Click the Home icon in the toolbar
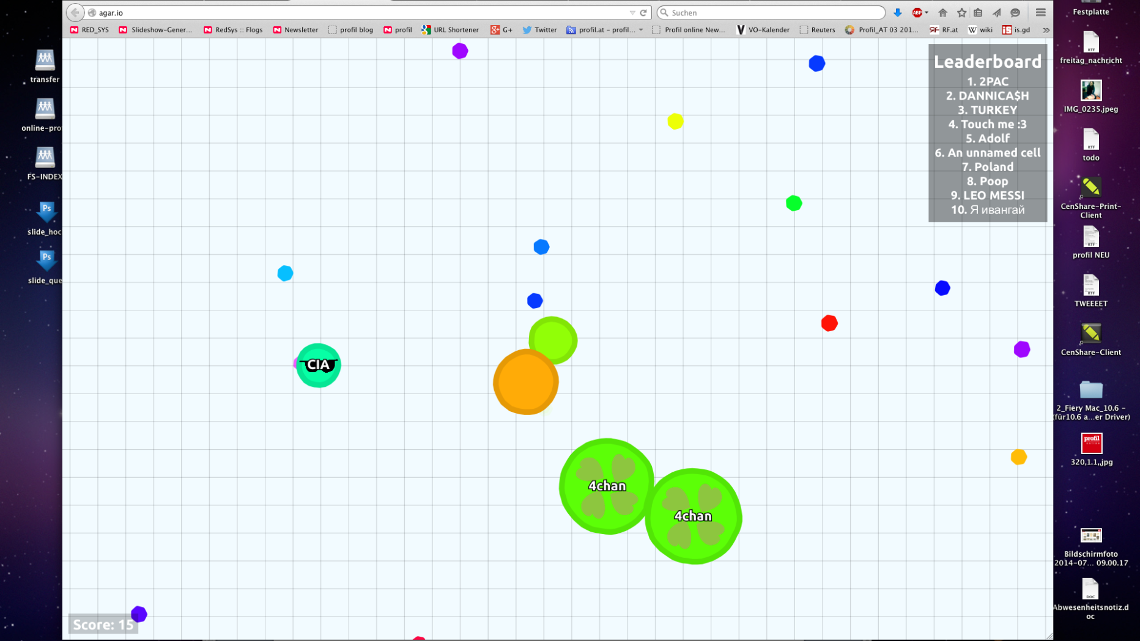This screenshot has height=641, width=1140. tap(942, 13)
